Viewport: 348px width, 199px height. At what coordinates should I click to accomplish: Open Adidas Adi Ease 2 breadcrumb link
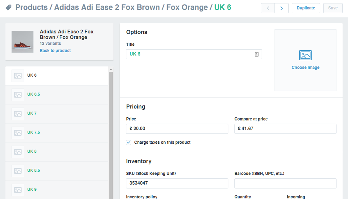(x=131, y=7)
